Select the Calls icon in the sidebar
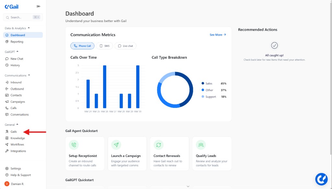Image resolution: width=332 pixels, height=189 pixels. click(7, 108)
